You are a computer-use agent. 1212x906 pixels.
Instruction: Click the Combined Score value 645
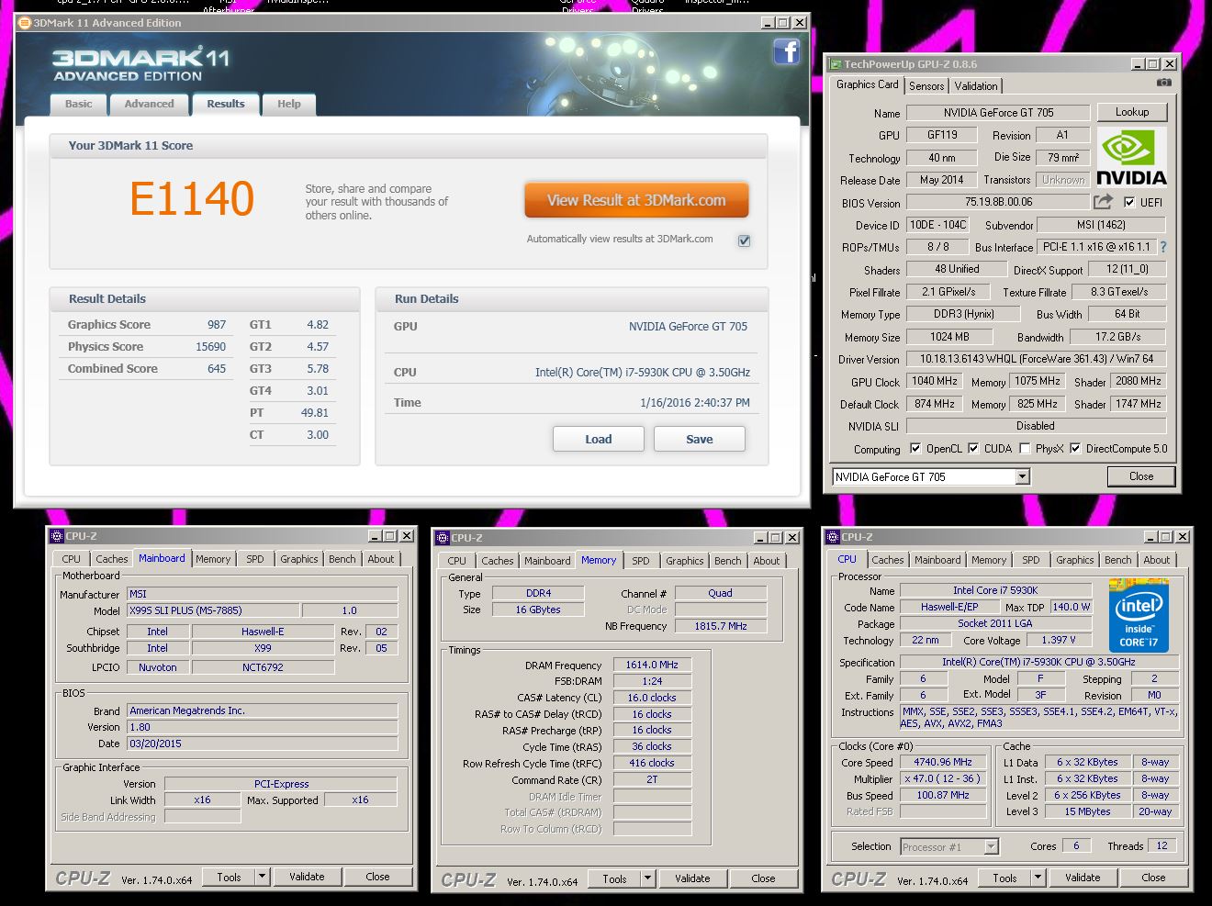click(217, 368)
